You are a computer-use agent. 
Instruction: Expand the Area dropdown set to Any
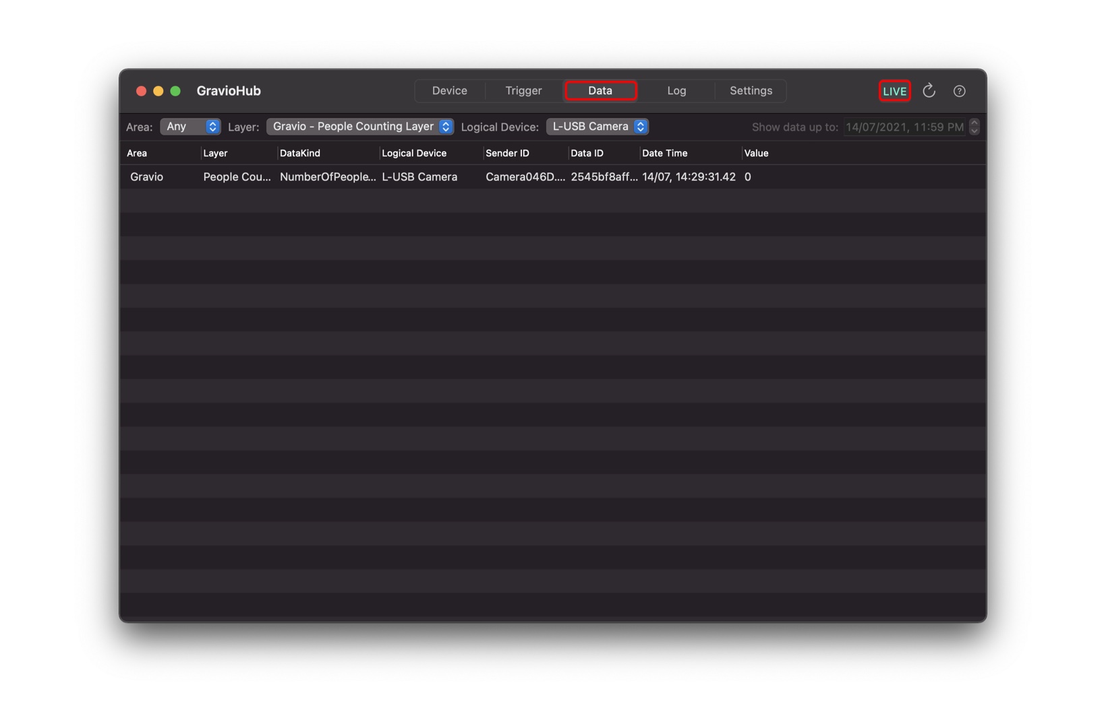pyautogui.click(x=190, y=127)
